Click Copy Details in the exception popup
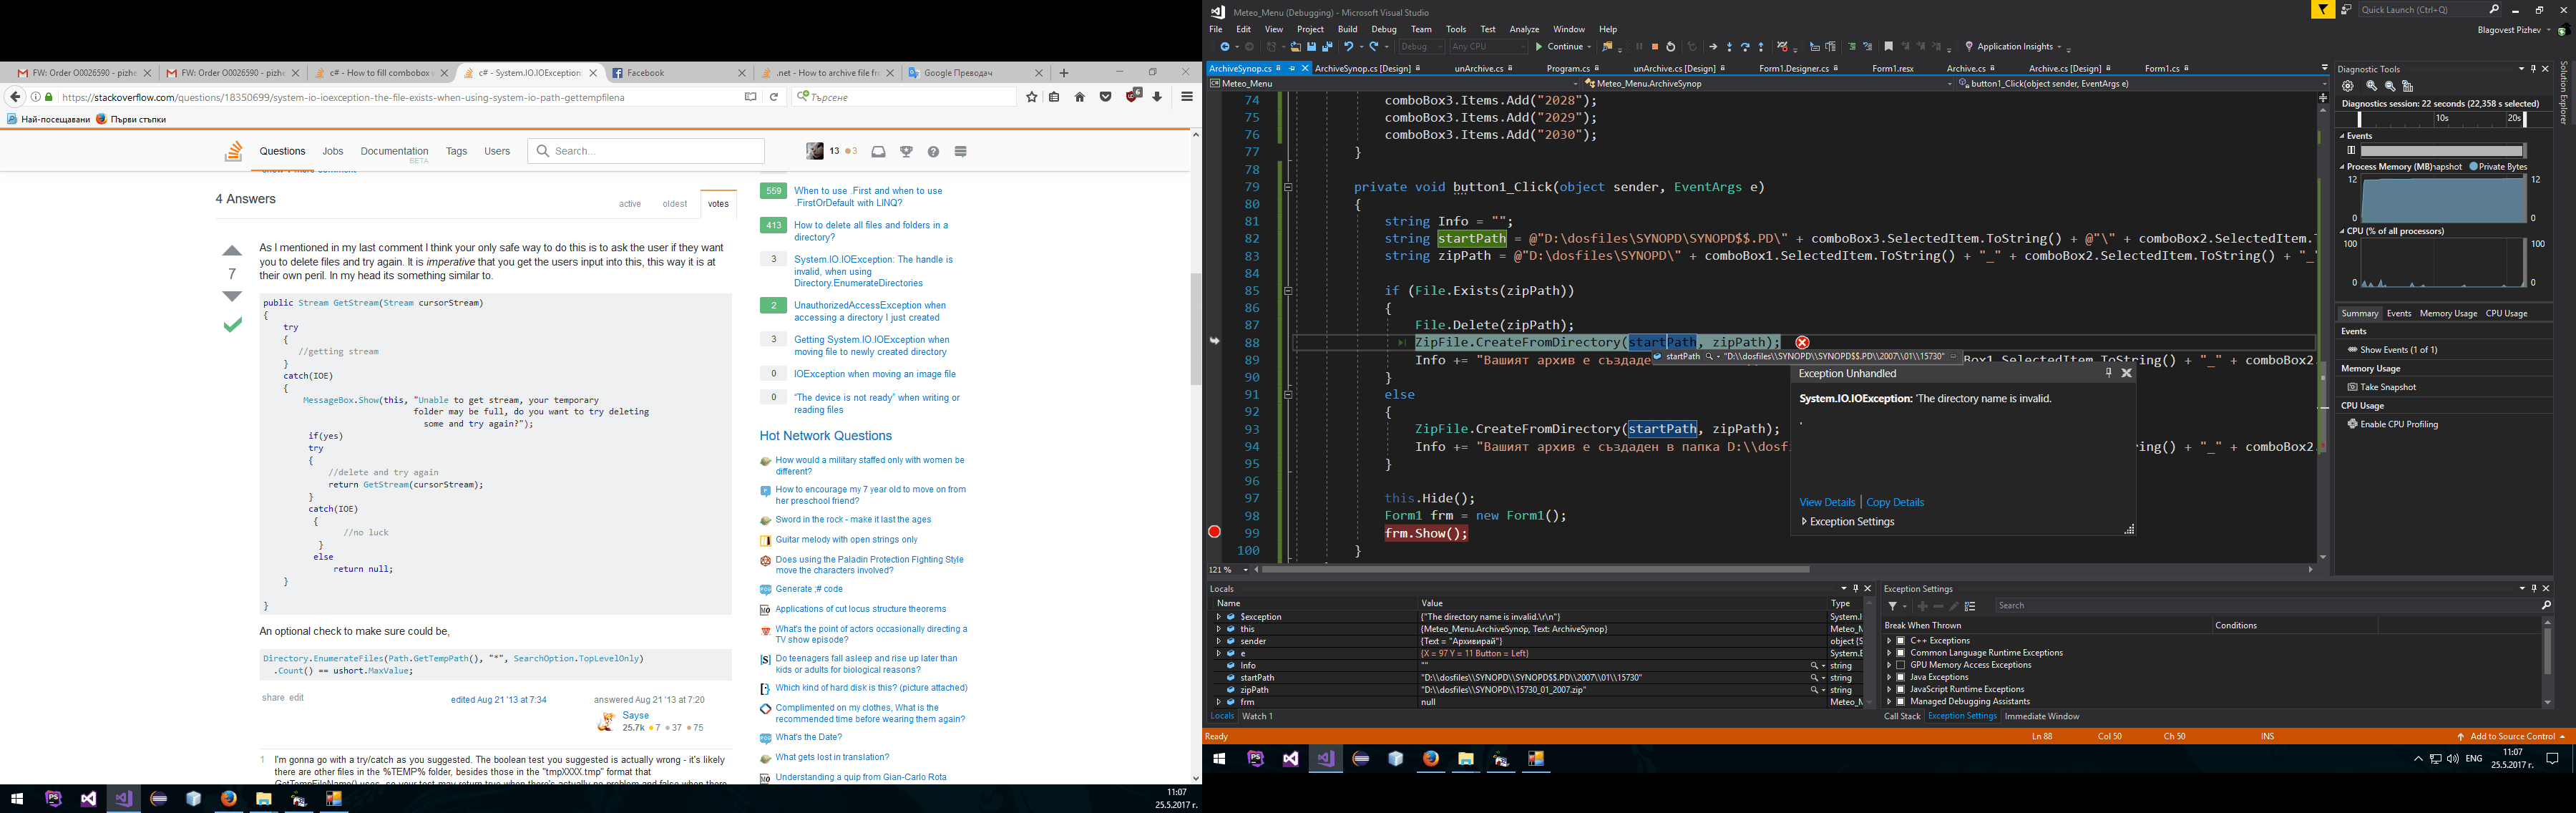This screenshot has height=813, width=2576. pyautogui.click(x=1894, y=502)
